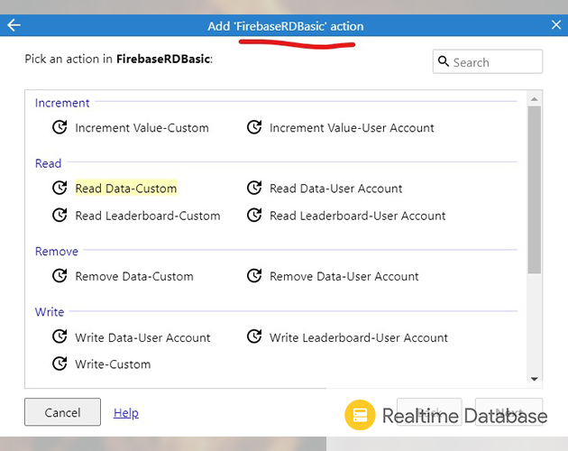This screenshot has width=568, height=451.
Task: Click into the Search field
Action: pyautogui.click(x=496, y=62)
